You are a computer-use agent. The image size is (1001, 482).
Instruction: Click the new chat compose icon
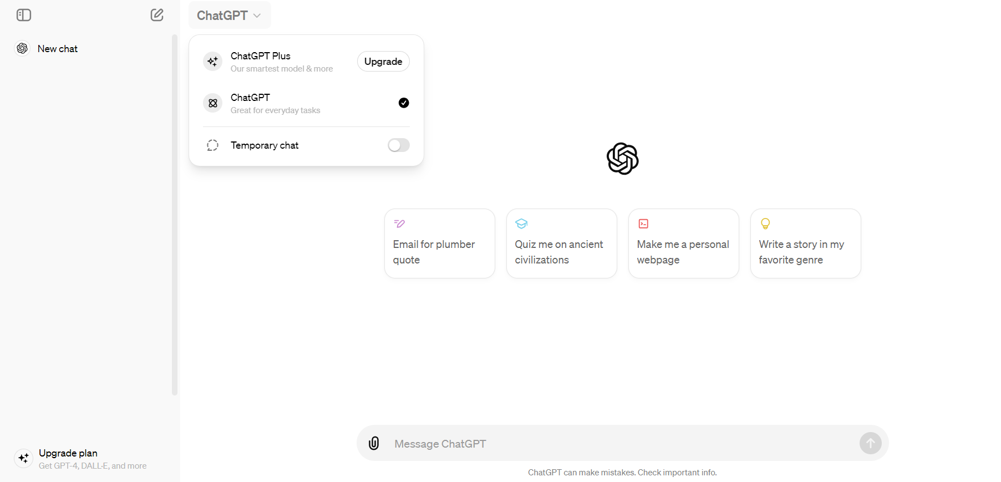[157, 15]
